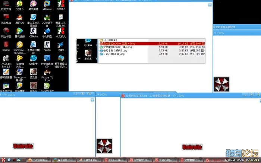Open ACDSee Pro 2.5 desktop shortcut
Viewport: 261px width, 163px height.
tap(6, 61)
